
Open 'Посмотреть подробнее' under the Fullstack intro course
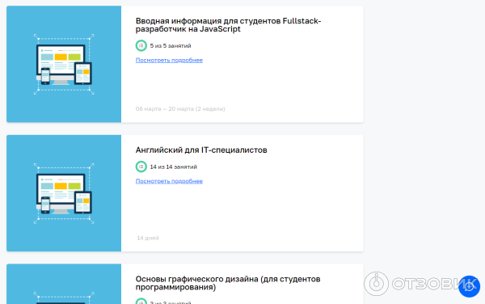click(x=169, y=60)
